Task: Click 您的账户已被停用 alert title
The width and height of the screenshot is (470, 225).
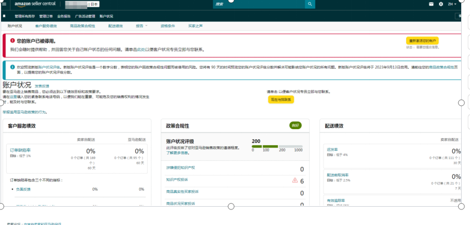Action: point(36,40)
